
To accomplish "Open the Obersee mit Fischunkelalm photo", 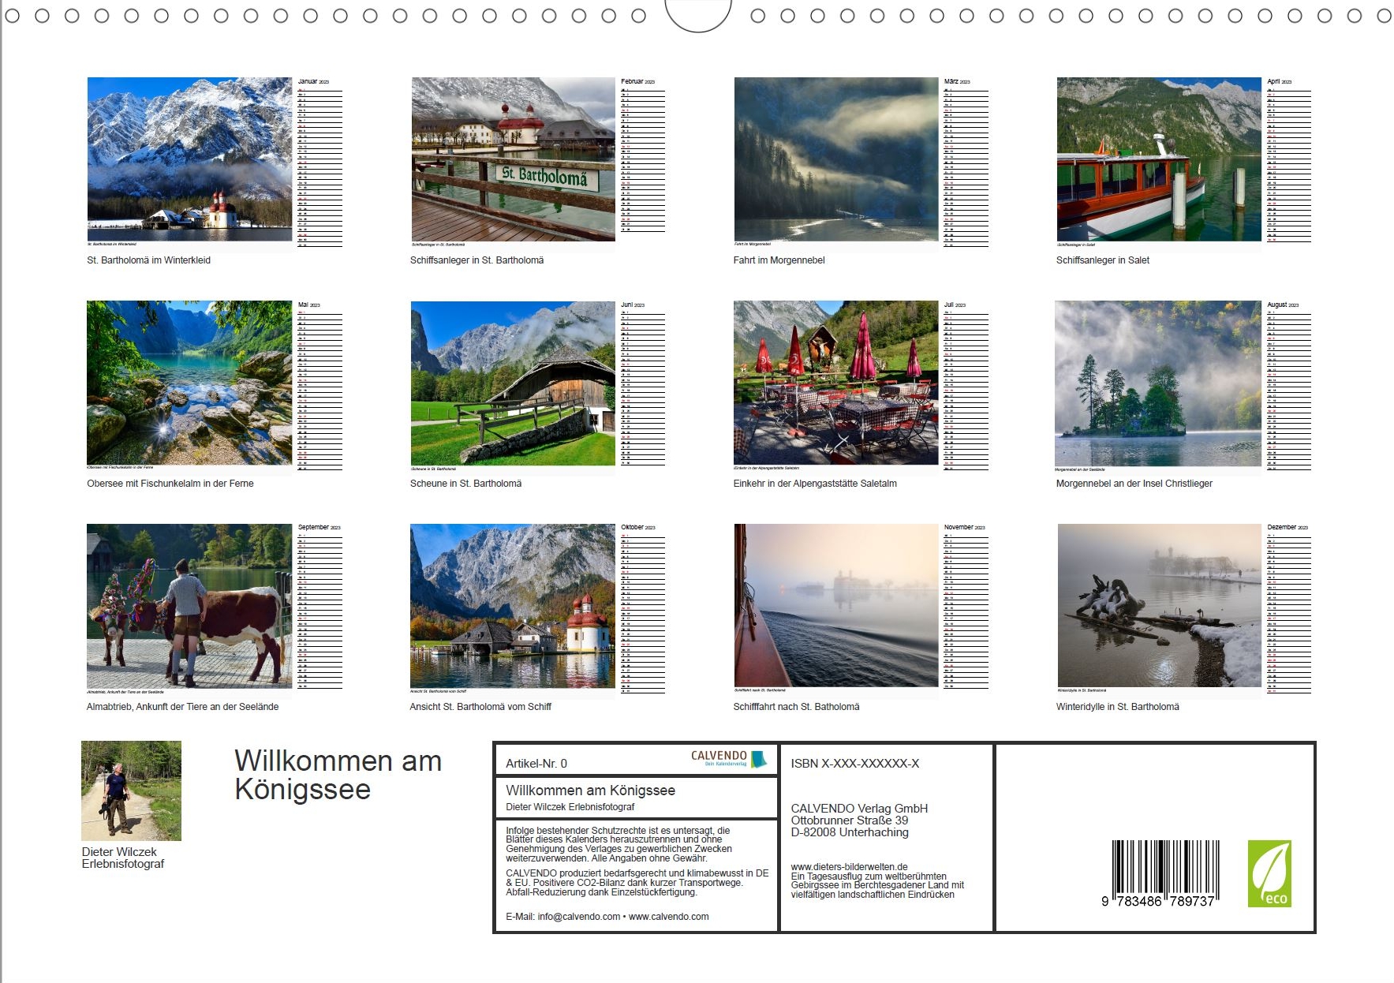I will pyautogui.click(x=189, y=383).
